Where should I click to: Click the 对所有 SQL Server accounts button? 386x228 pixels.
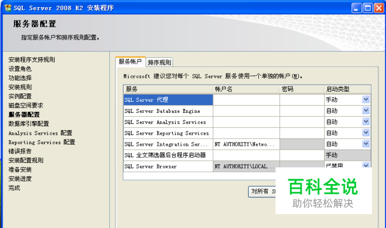262,191
